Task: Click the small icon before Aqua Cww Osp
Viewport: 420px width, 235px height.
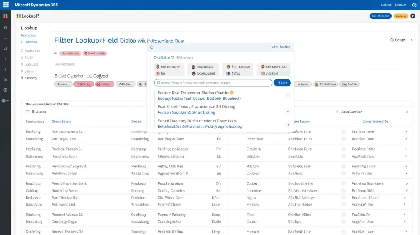Action: pos(337,111)
